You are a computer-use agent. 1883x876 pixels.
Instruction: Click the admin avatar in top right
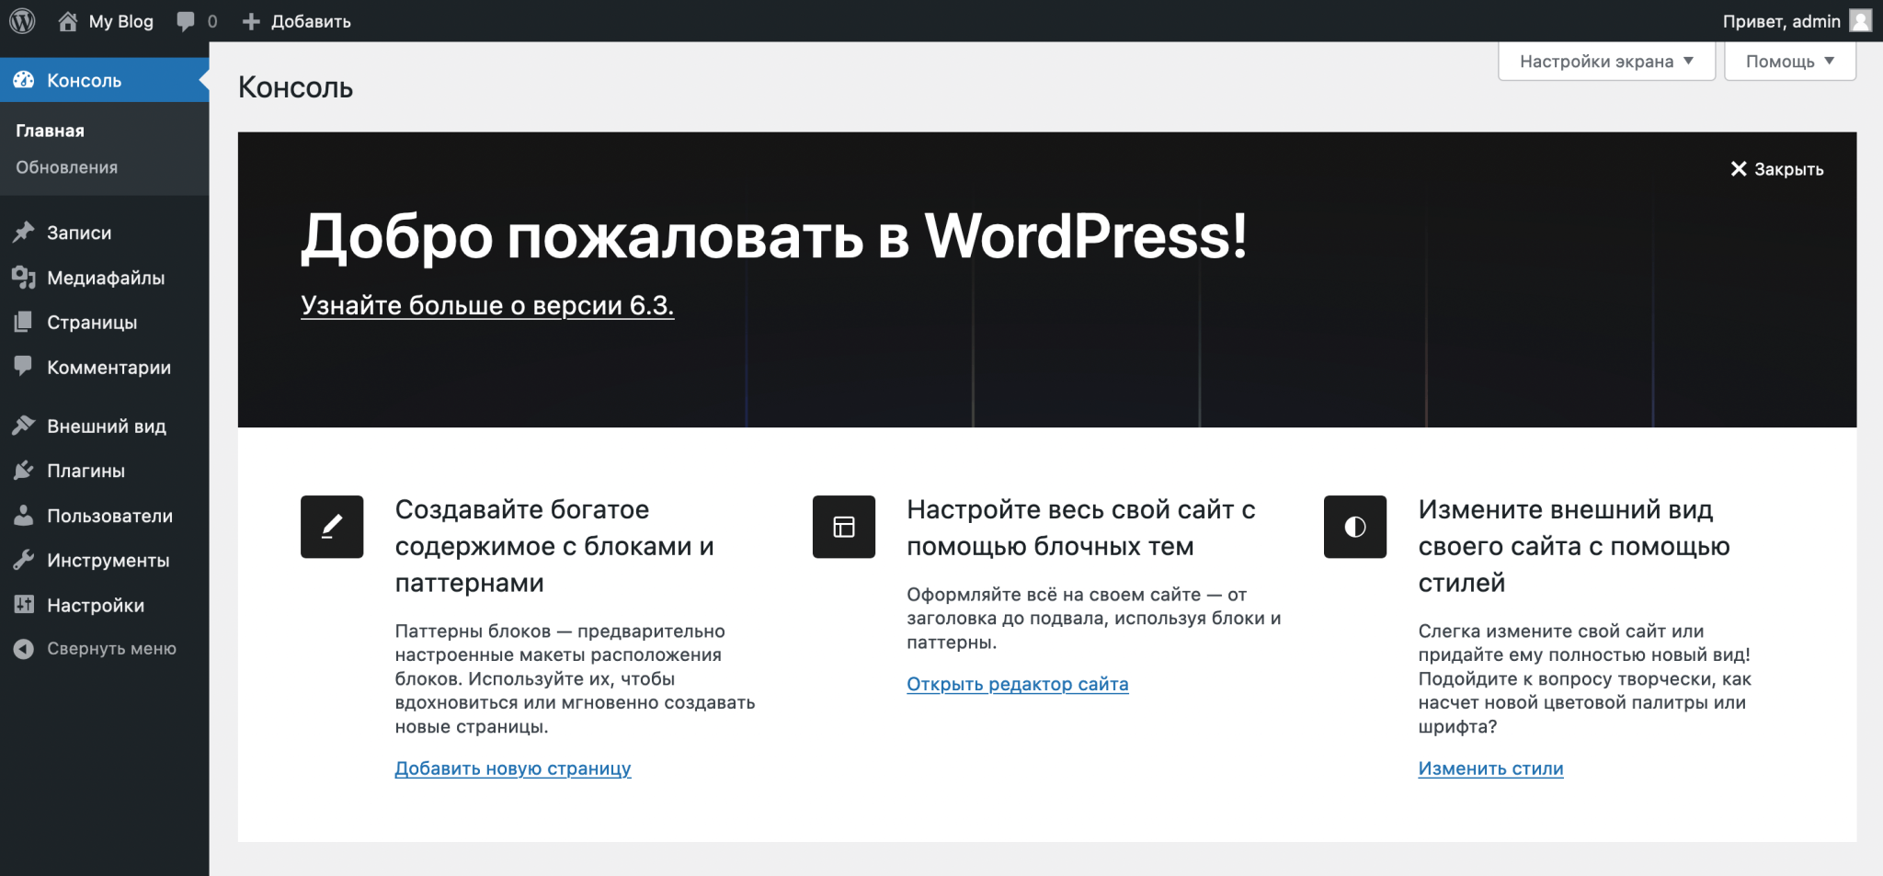(x=1860, y=20)
